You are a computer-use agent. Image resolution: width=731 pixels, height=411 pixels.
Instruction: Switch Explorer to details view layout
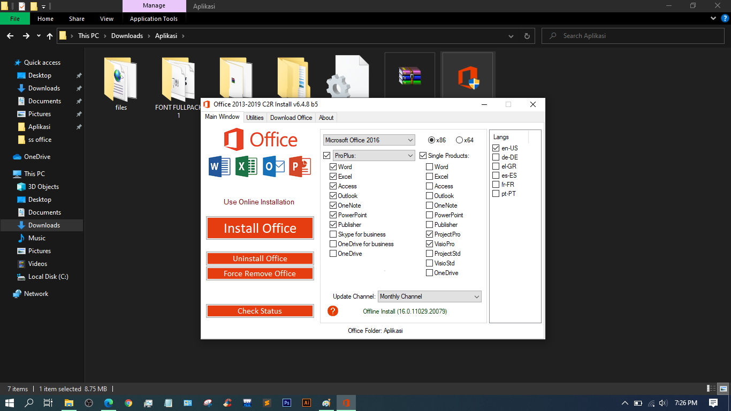click(x=711, y=389)
